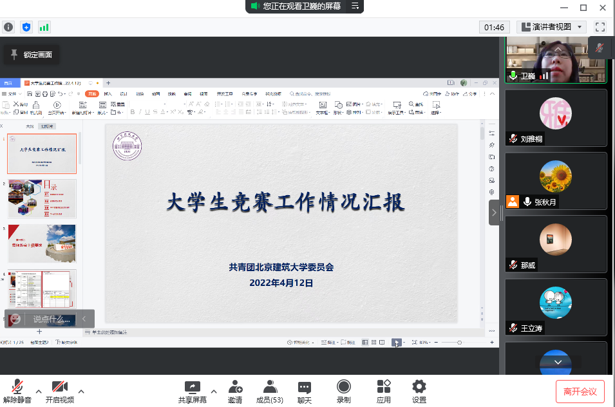Open the Apps panel
Image resolution: width=615 pixels, height=407 pixels.
[x=384, y=392]
